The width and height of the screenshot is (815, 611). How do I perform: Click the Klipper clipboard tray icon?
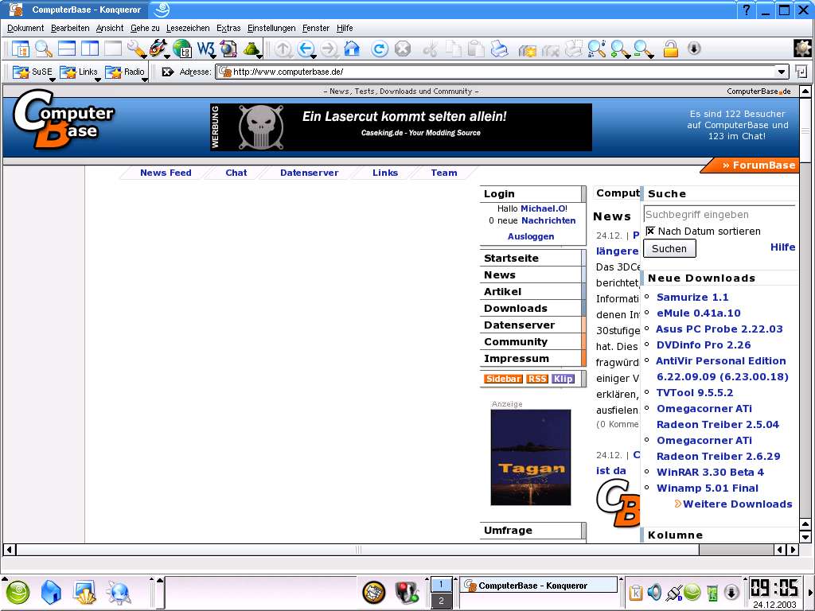(636, 592)
